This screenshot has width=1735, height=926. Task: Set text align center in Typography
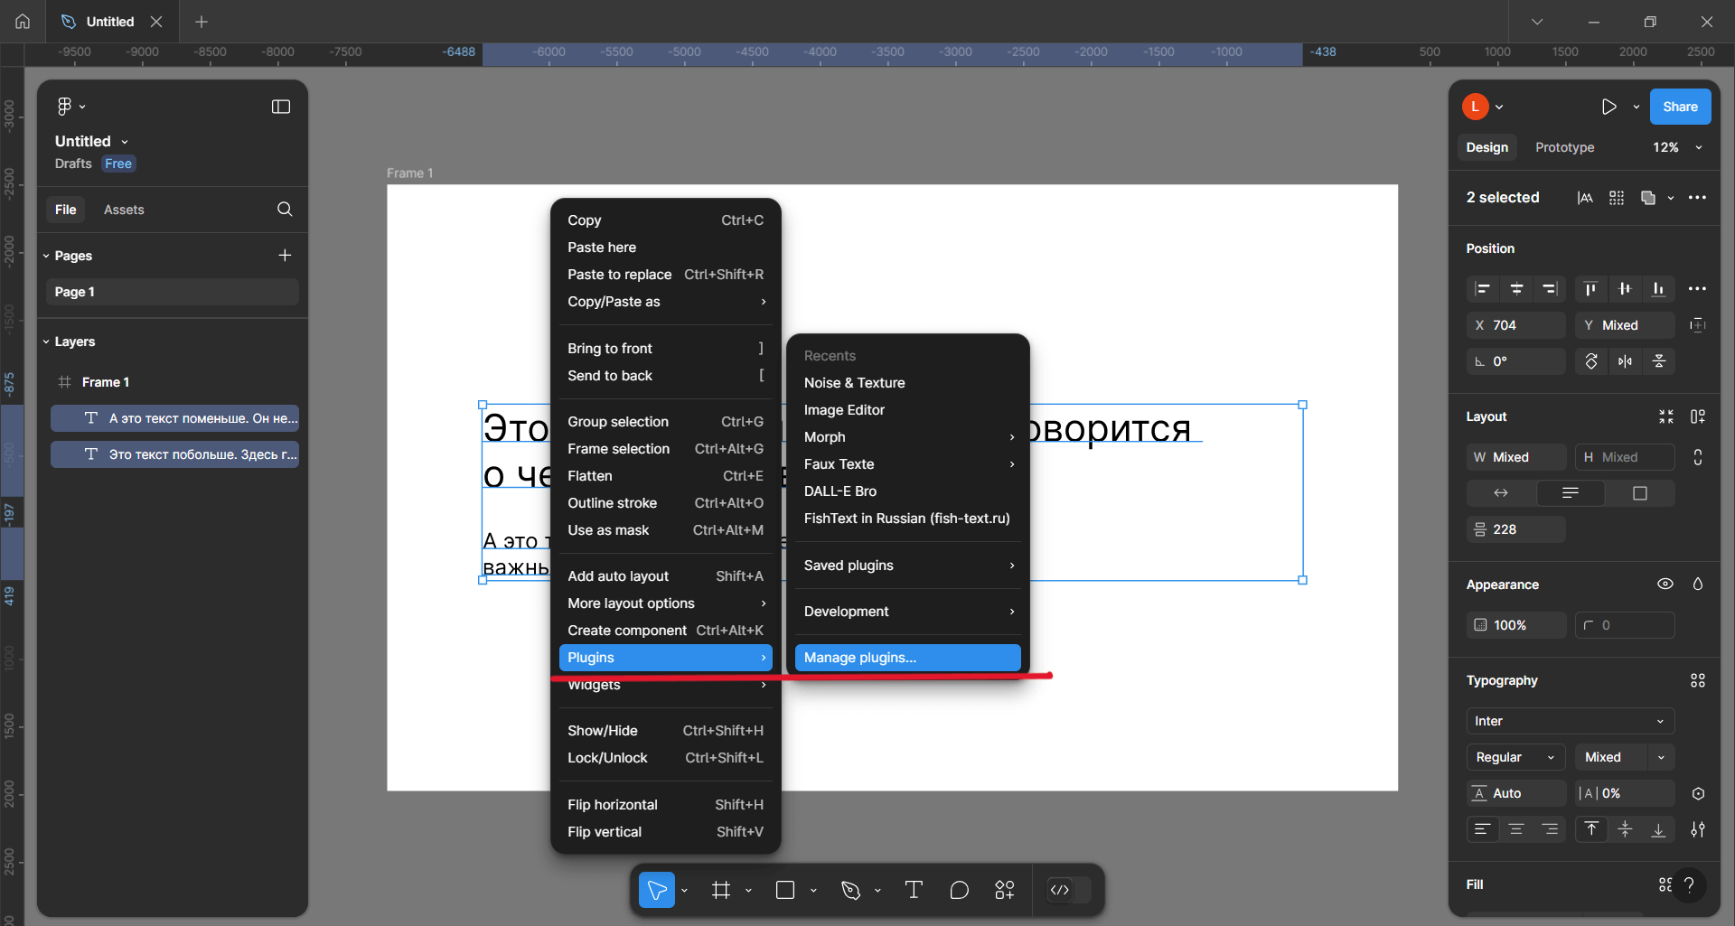[x=1516, y=829]
